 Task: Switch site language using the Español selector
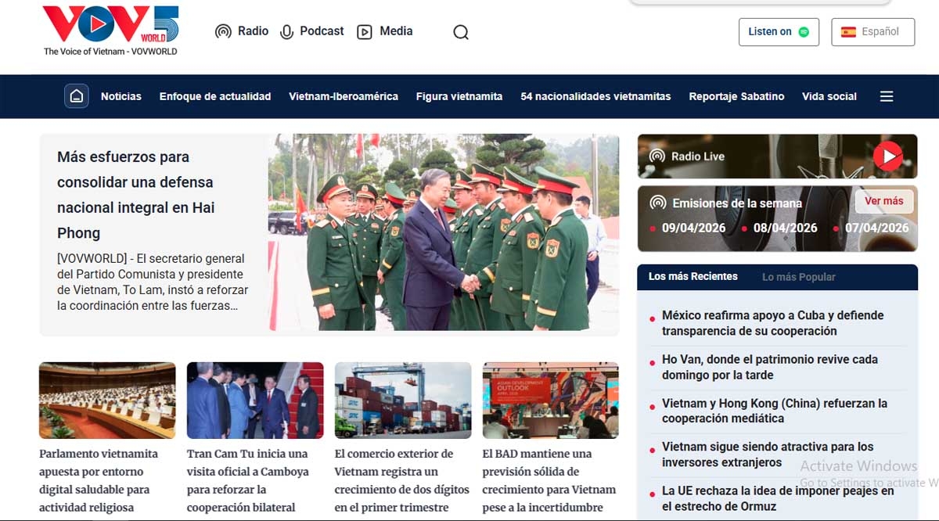[872, 32]
